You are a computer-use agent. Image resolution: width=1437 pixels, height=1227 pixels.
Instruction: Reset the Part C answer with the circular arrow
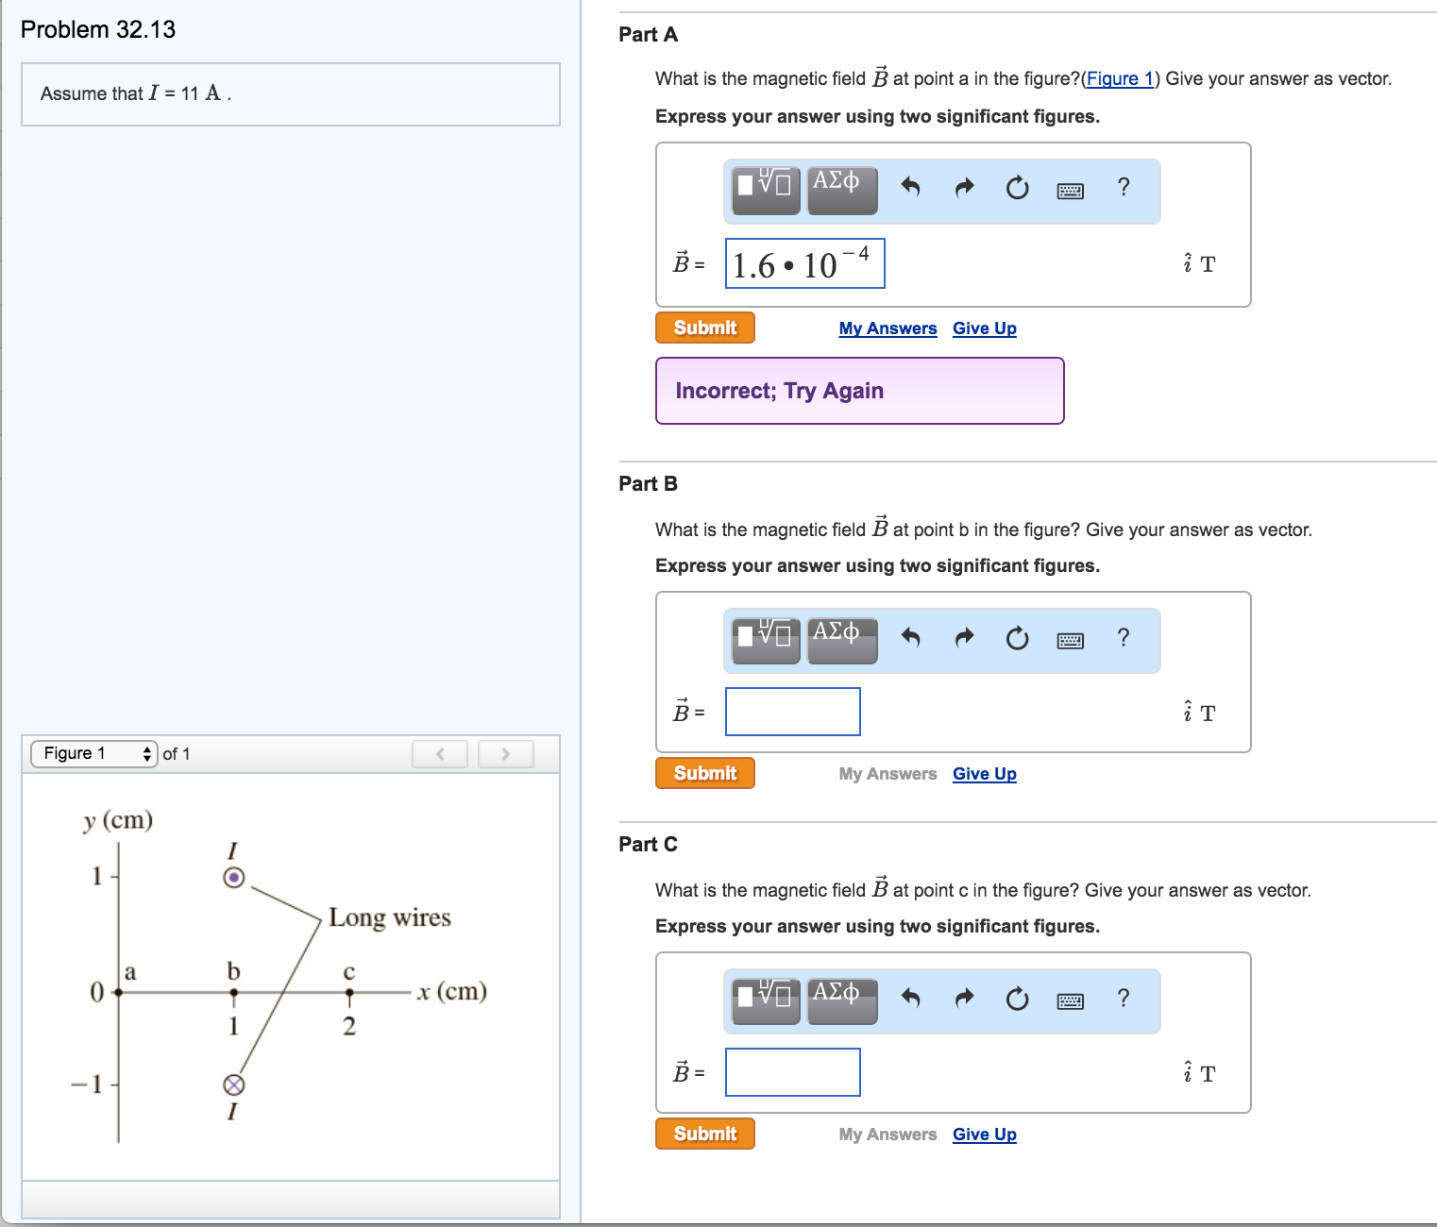(1017, 999)
